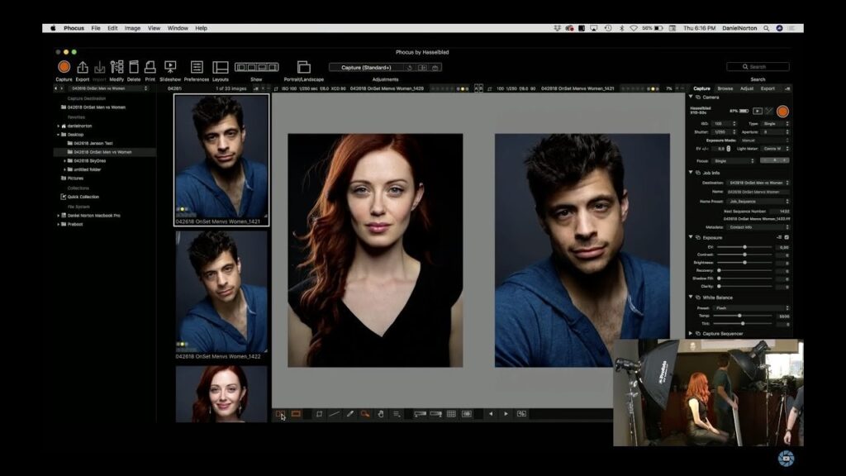Click the Bluetooth icon in menu bar
Viewport: 846px width, 476px height.
621,28
